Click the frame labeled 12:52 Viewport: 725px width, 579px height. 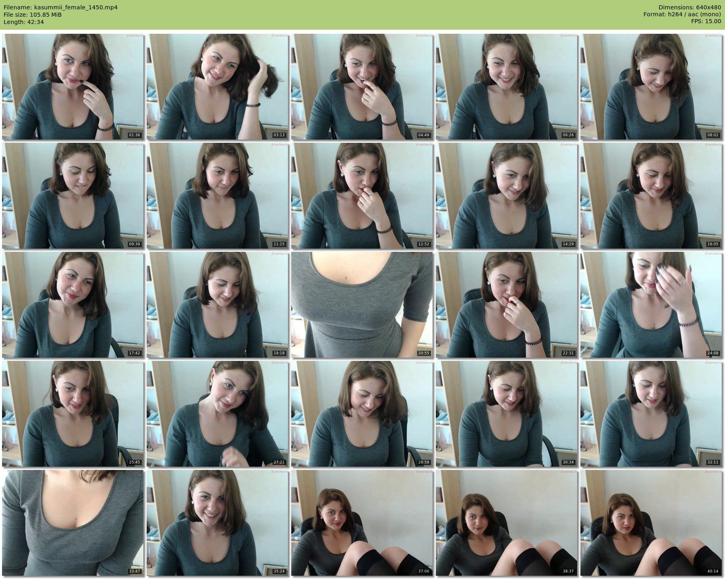coord(362,196)
